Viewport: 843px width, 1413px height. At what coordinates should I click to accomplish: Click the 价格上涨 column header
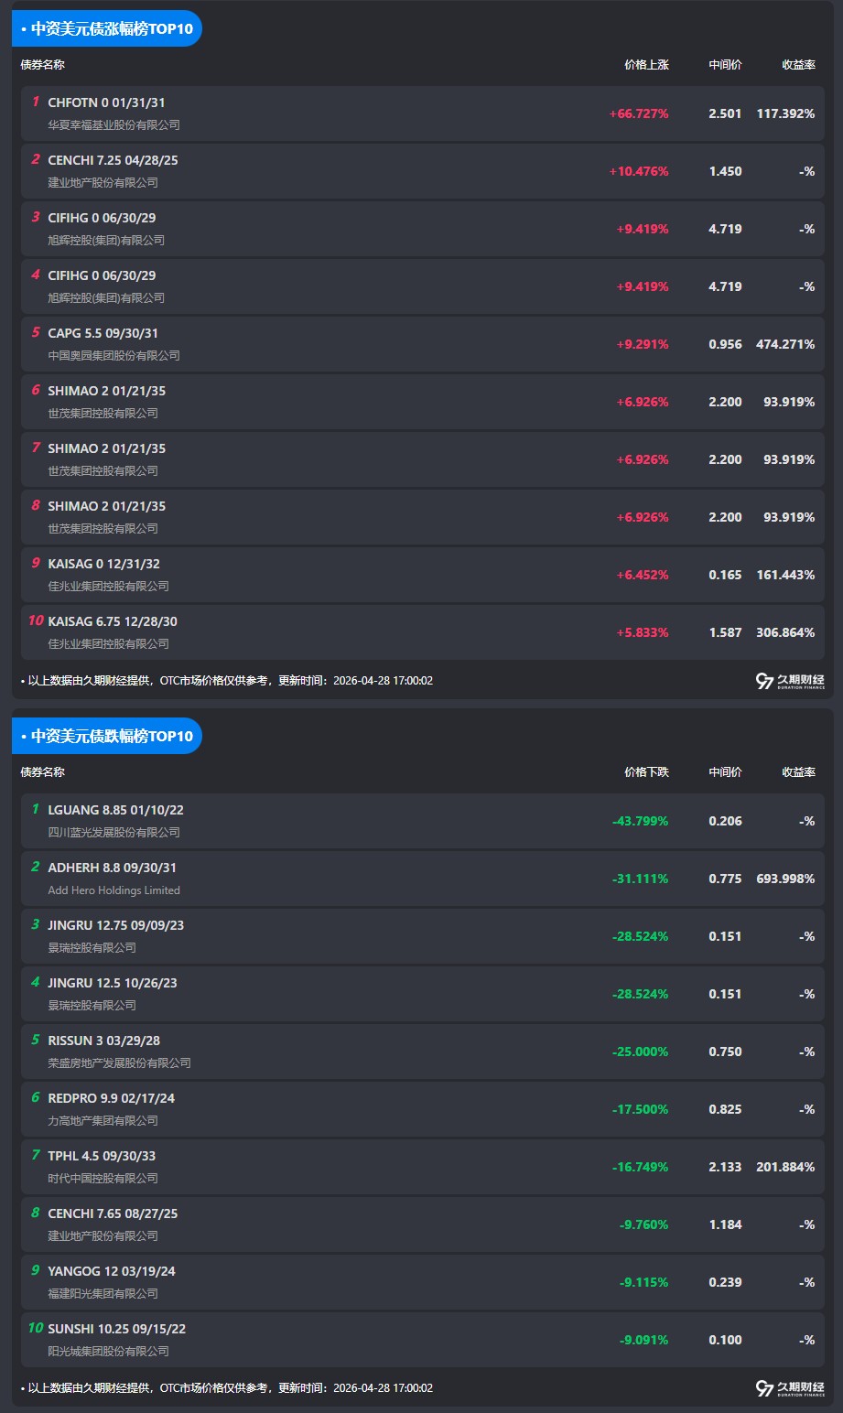(646, 65)
